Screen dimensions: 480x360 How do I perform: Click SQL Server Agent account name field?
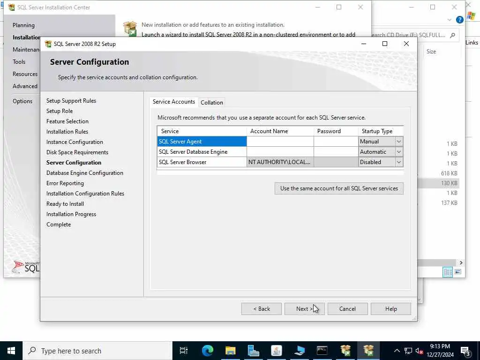point(280,142)
